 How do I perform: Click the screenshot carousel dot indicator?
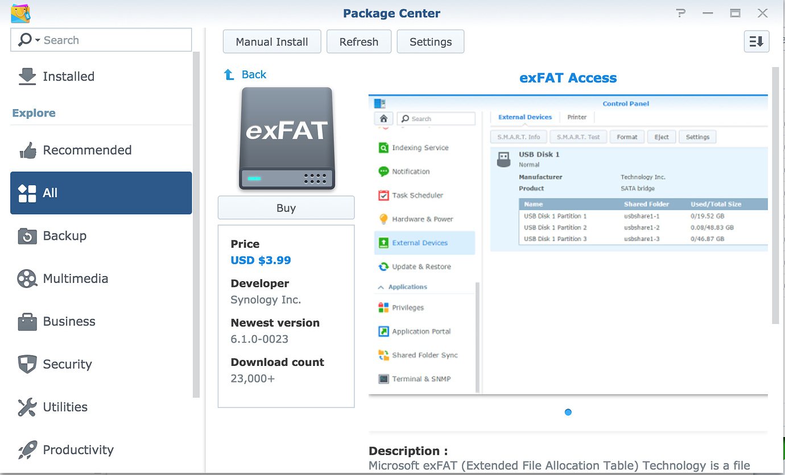coord(568,412)
